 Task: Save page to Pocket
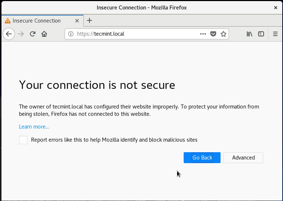click(x=213, y=34)
